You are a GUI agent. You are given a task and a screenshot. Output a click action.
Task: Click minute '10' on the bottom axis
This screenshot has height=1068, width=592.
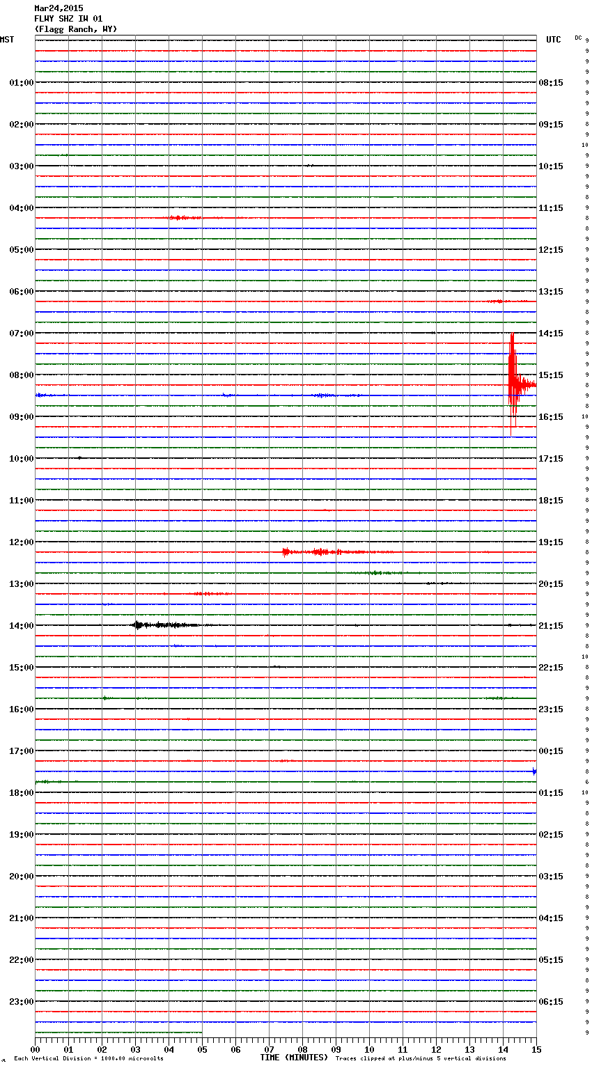(x=369, y=1049)
